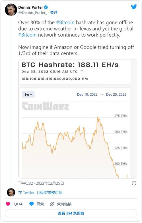This screenshot has height=223, width=142.
Task: Select end date Dec 25, 2022
Action: (x=116, y=95)
